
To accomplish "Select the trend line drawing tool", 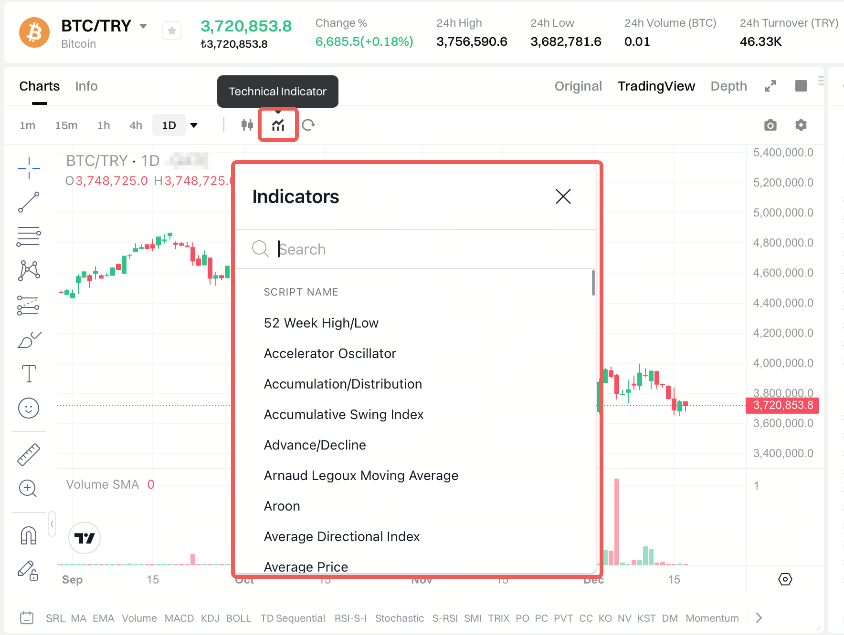I will (x=29, y=202).
